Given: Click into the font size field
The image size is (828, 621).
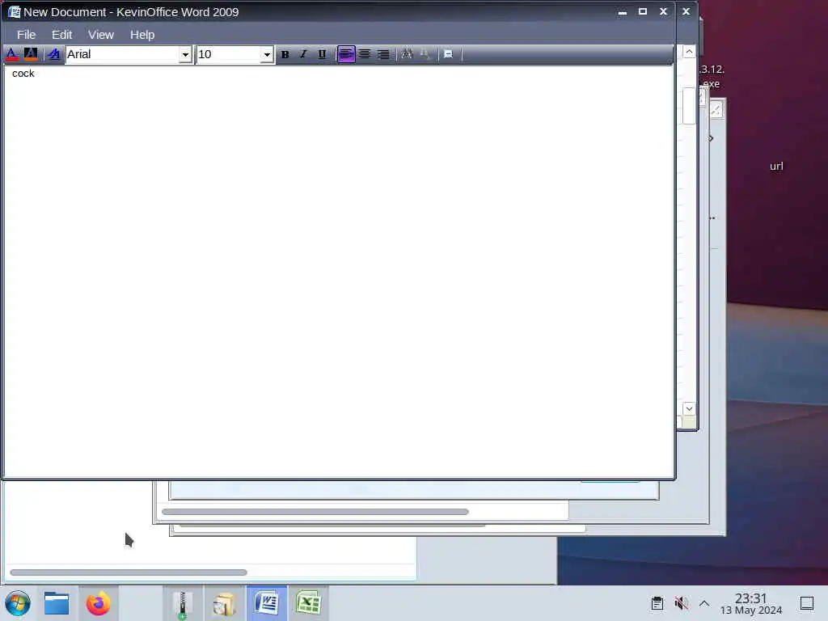Looking at the screenshot, I should point(229,54).
